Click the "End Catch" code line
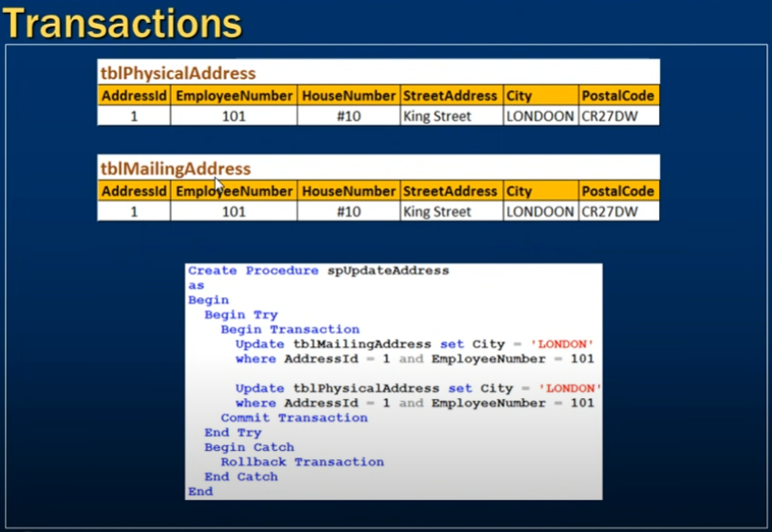The height and width of the screenshot is (532, 772). [241, 476]
